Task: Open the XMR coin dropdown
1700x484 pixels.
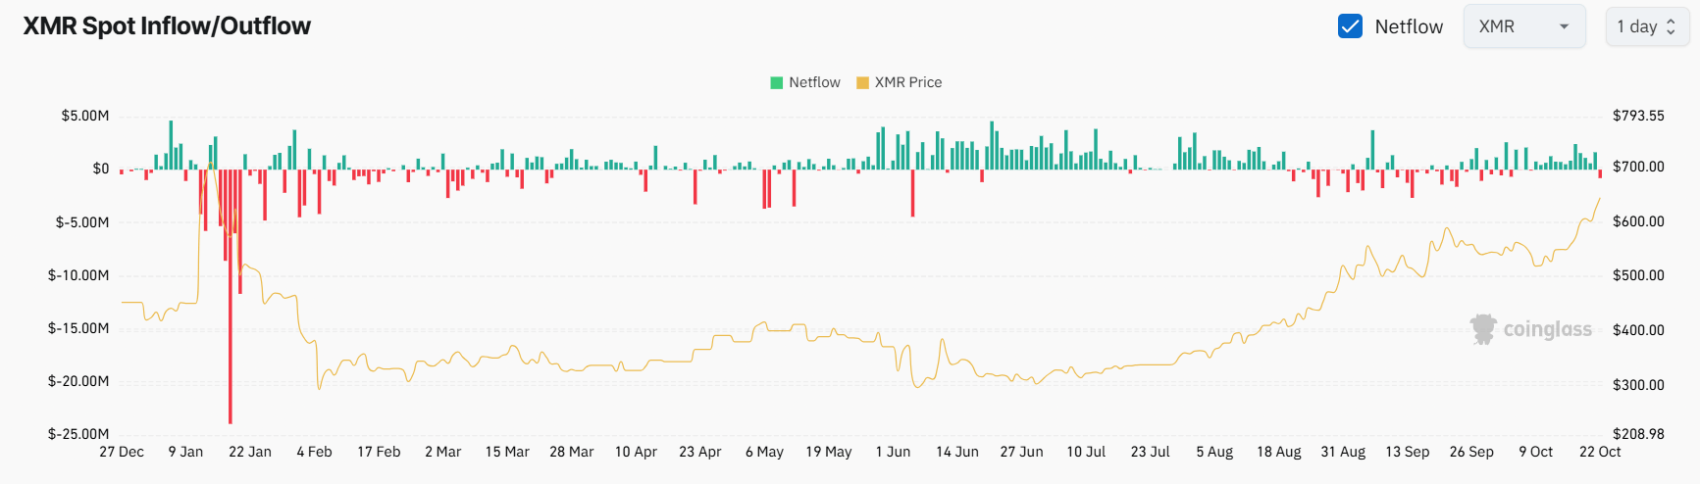Action: coord(1524,26)
